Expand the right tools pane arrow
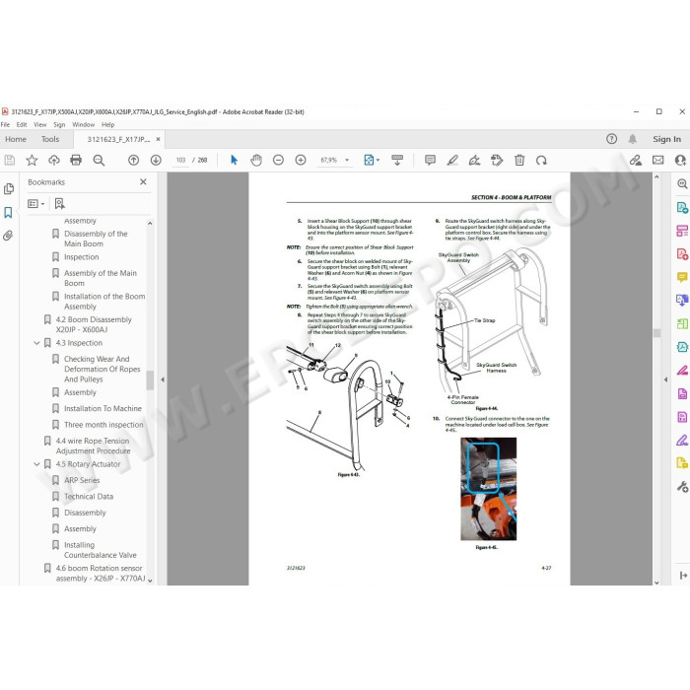 pos(665,379)
